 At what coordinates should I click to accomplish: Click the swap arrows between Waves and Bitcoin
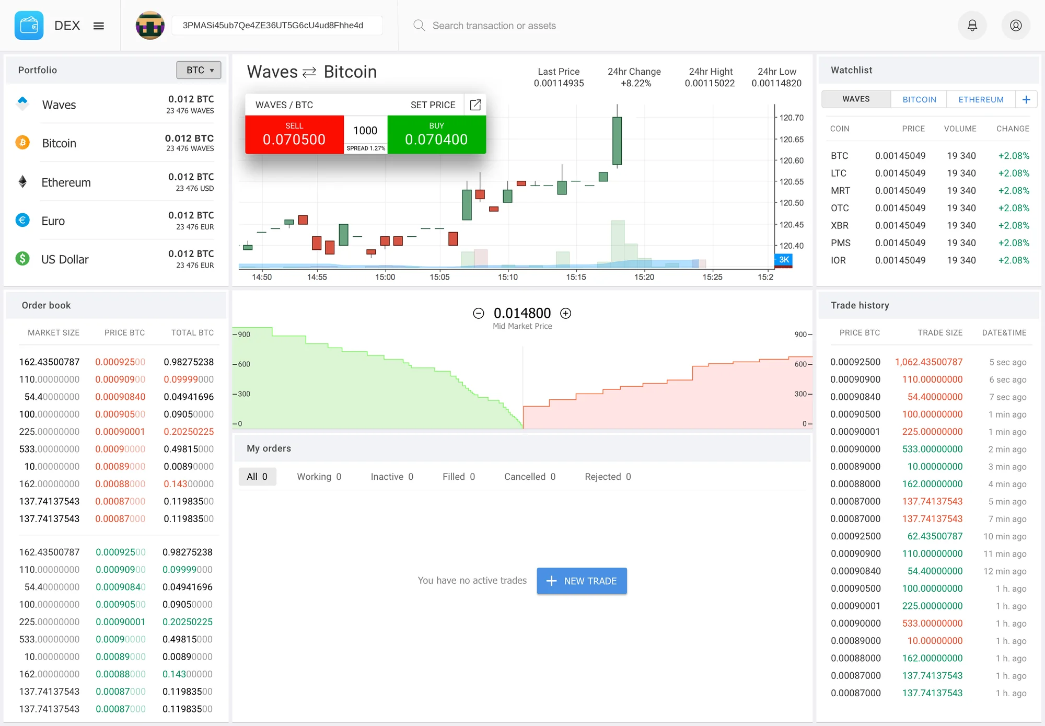[x=310, y=72]
